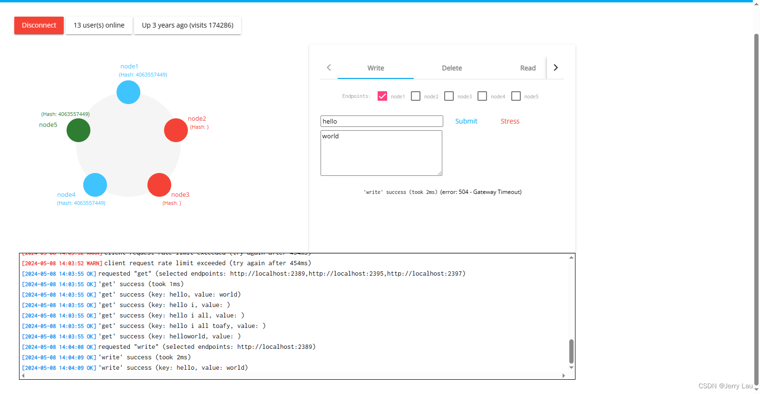This screenshot has height=394, width=760.
Task: Switch to the Read tab
Action: pos(528,68)
